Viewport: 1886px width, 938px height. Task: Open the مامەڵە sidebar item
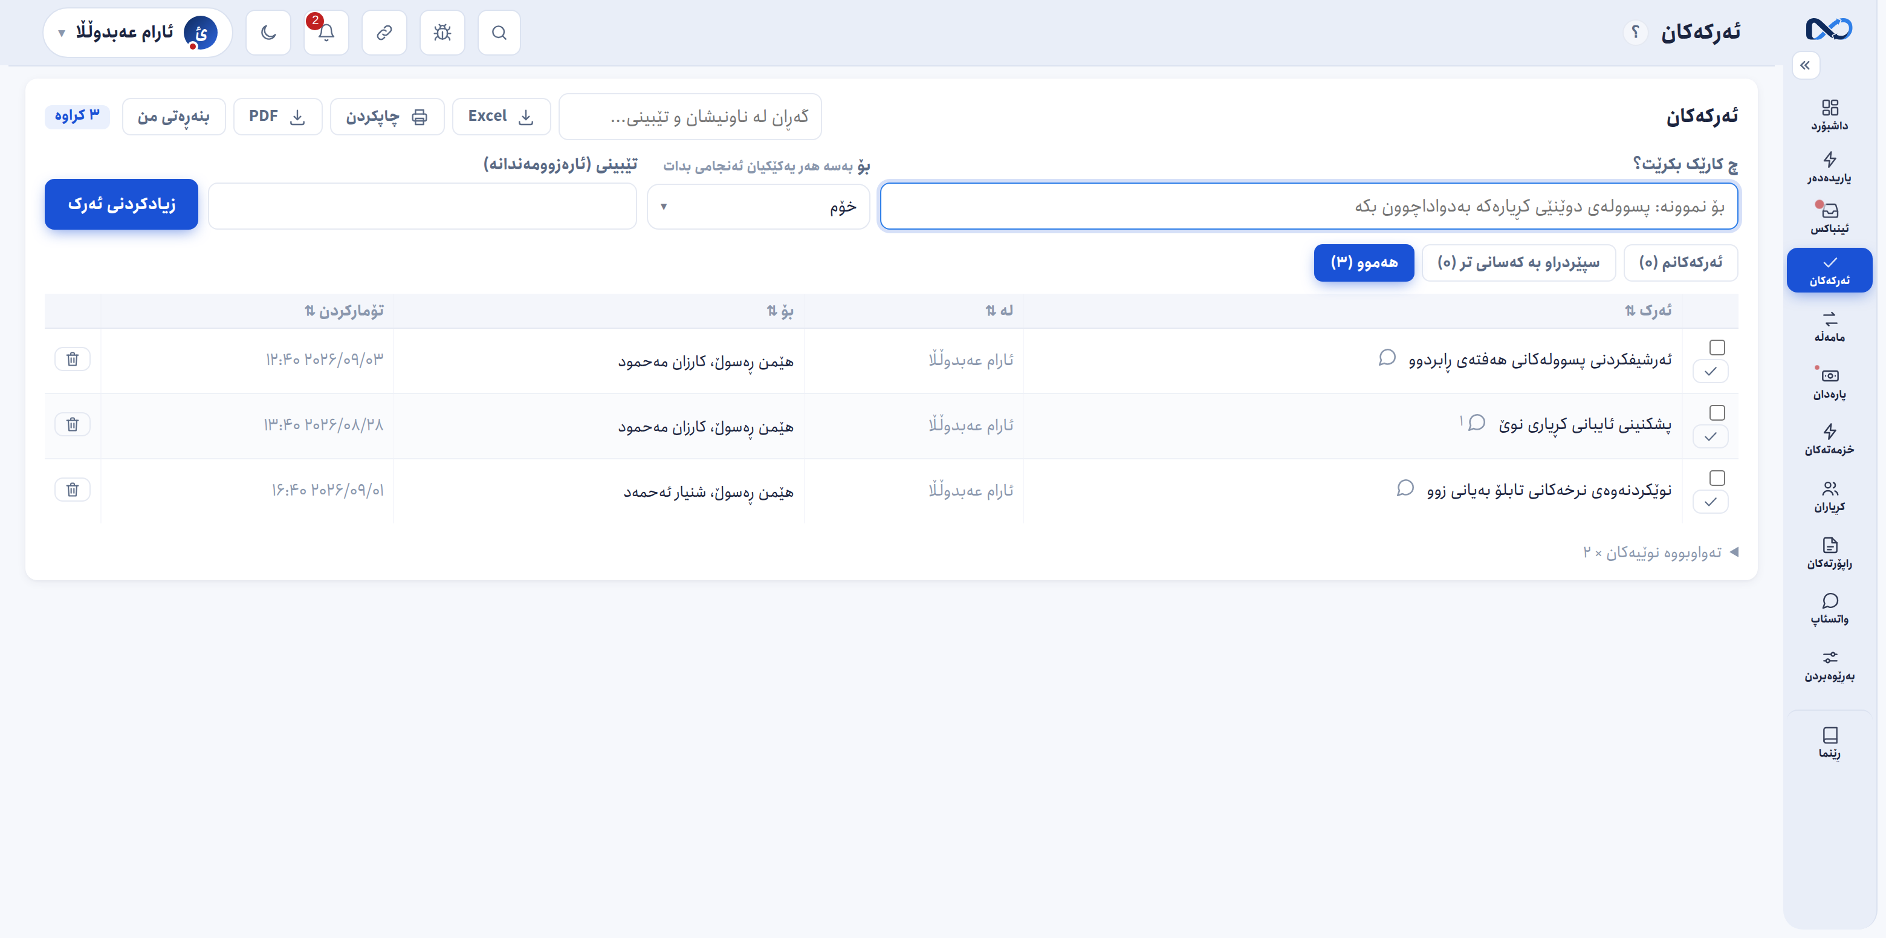click(1829, 326)
